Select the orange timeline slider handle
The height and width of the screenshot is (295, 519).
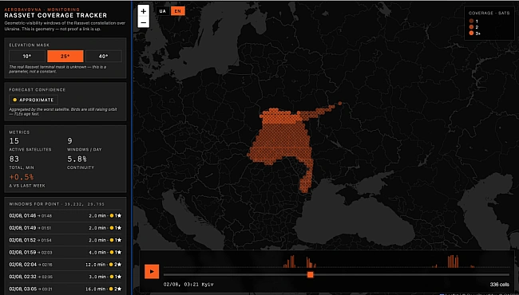point(310,274)
